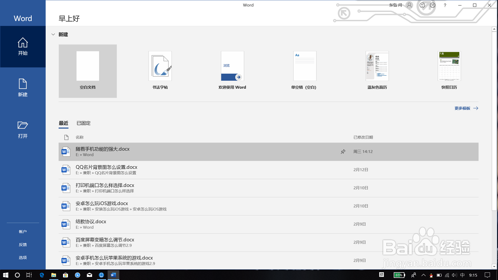Open the user account avatar icon
Viewport: 498px width, 280px height.
click(x=409, y=5)
